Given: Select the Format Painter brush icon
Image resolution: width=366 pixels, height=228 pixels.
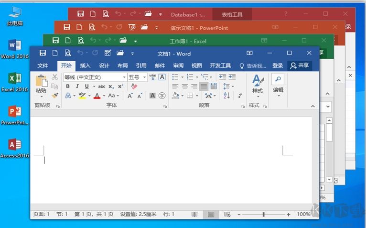Looking at the screenshot, I should pyautogui.click(x=55, y=95).
